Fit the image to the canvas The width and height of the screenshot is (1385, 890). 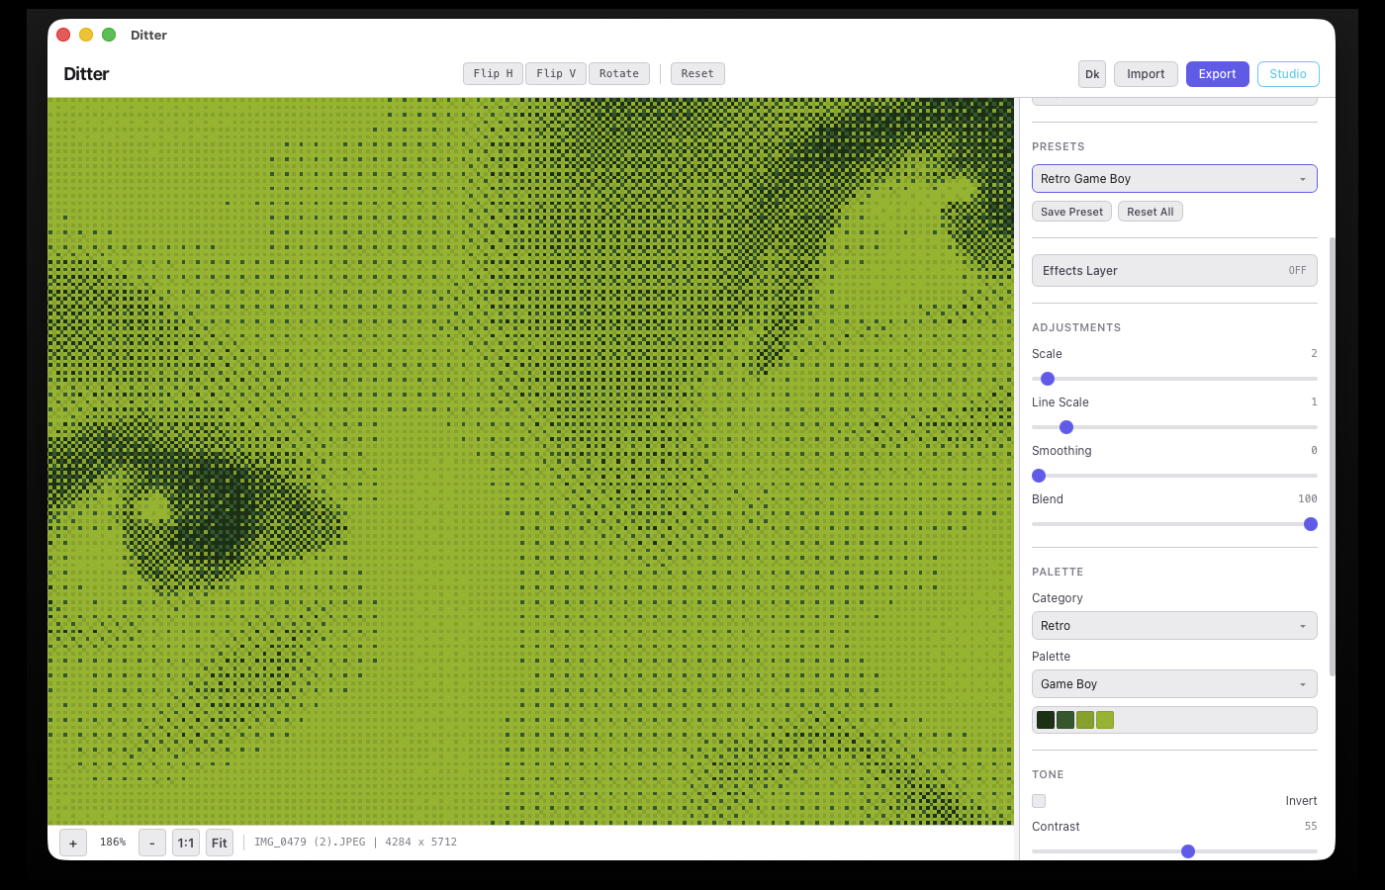pyautogui.click(x=220, y=843)
